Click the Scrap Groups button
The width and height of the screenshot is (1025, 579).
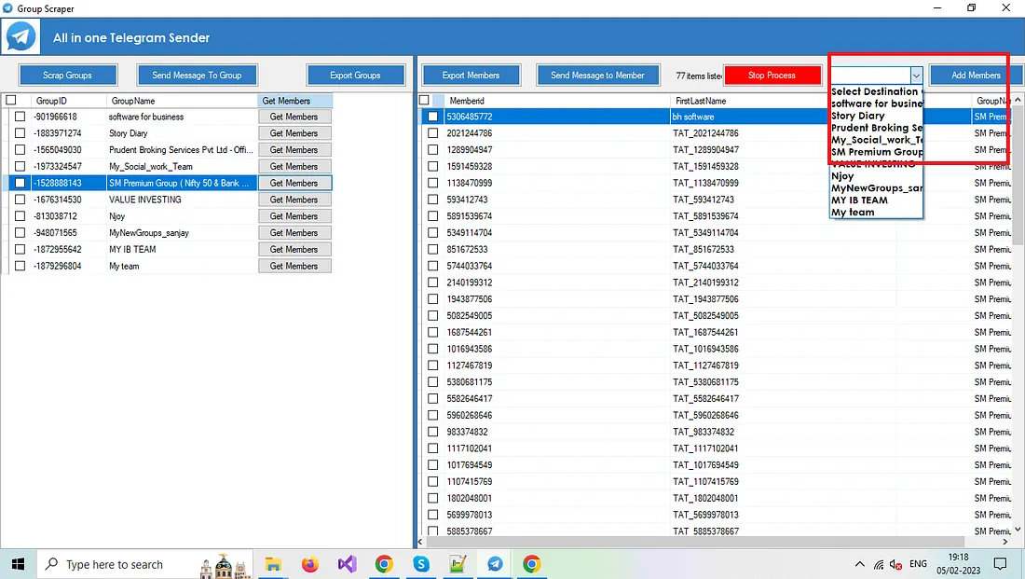(67, 76)
